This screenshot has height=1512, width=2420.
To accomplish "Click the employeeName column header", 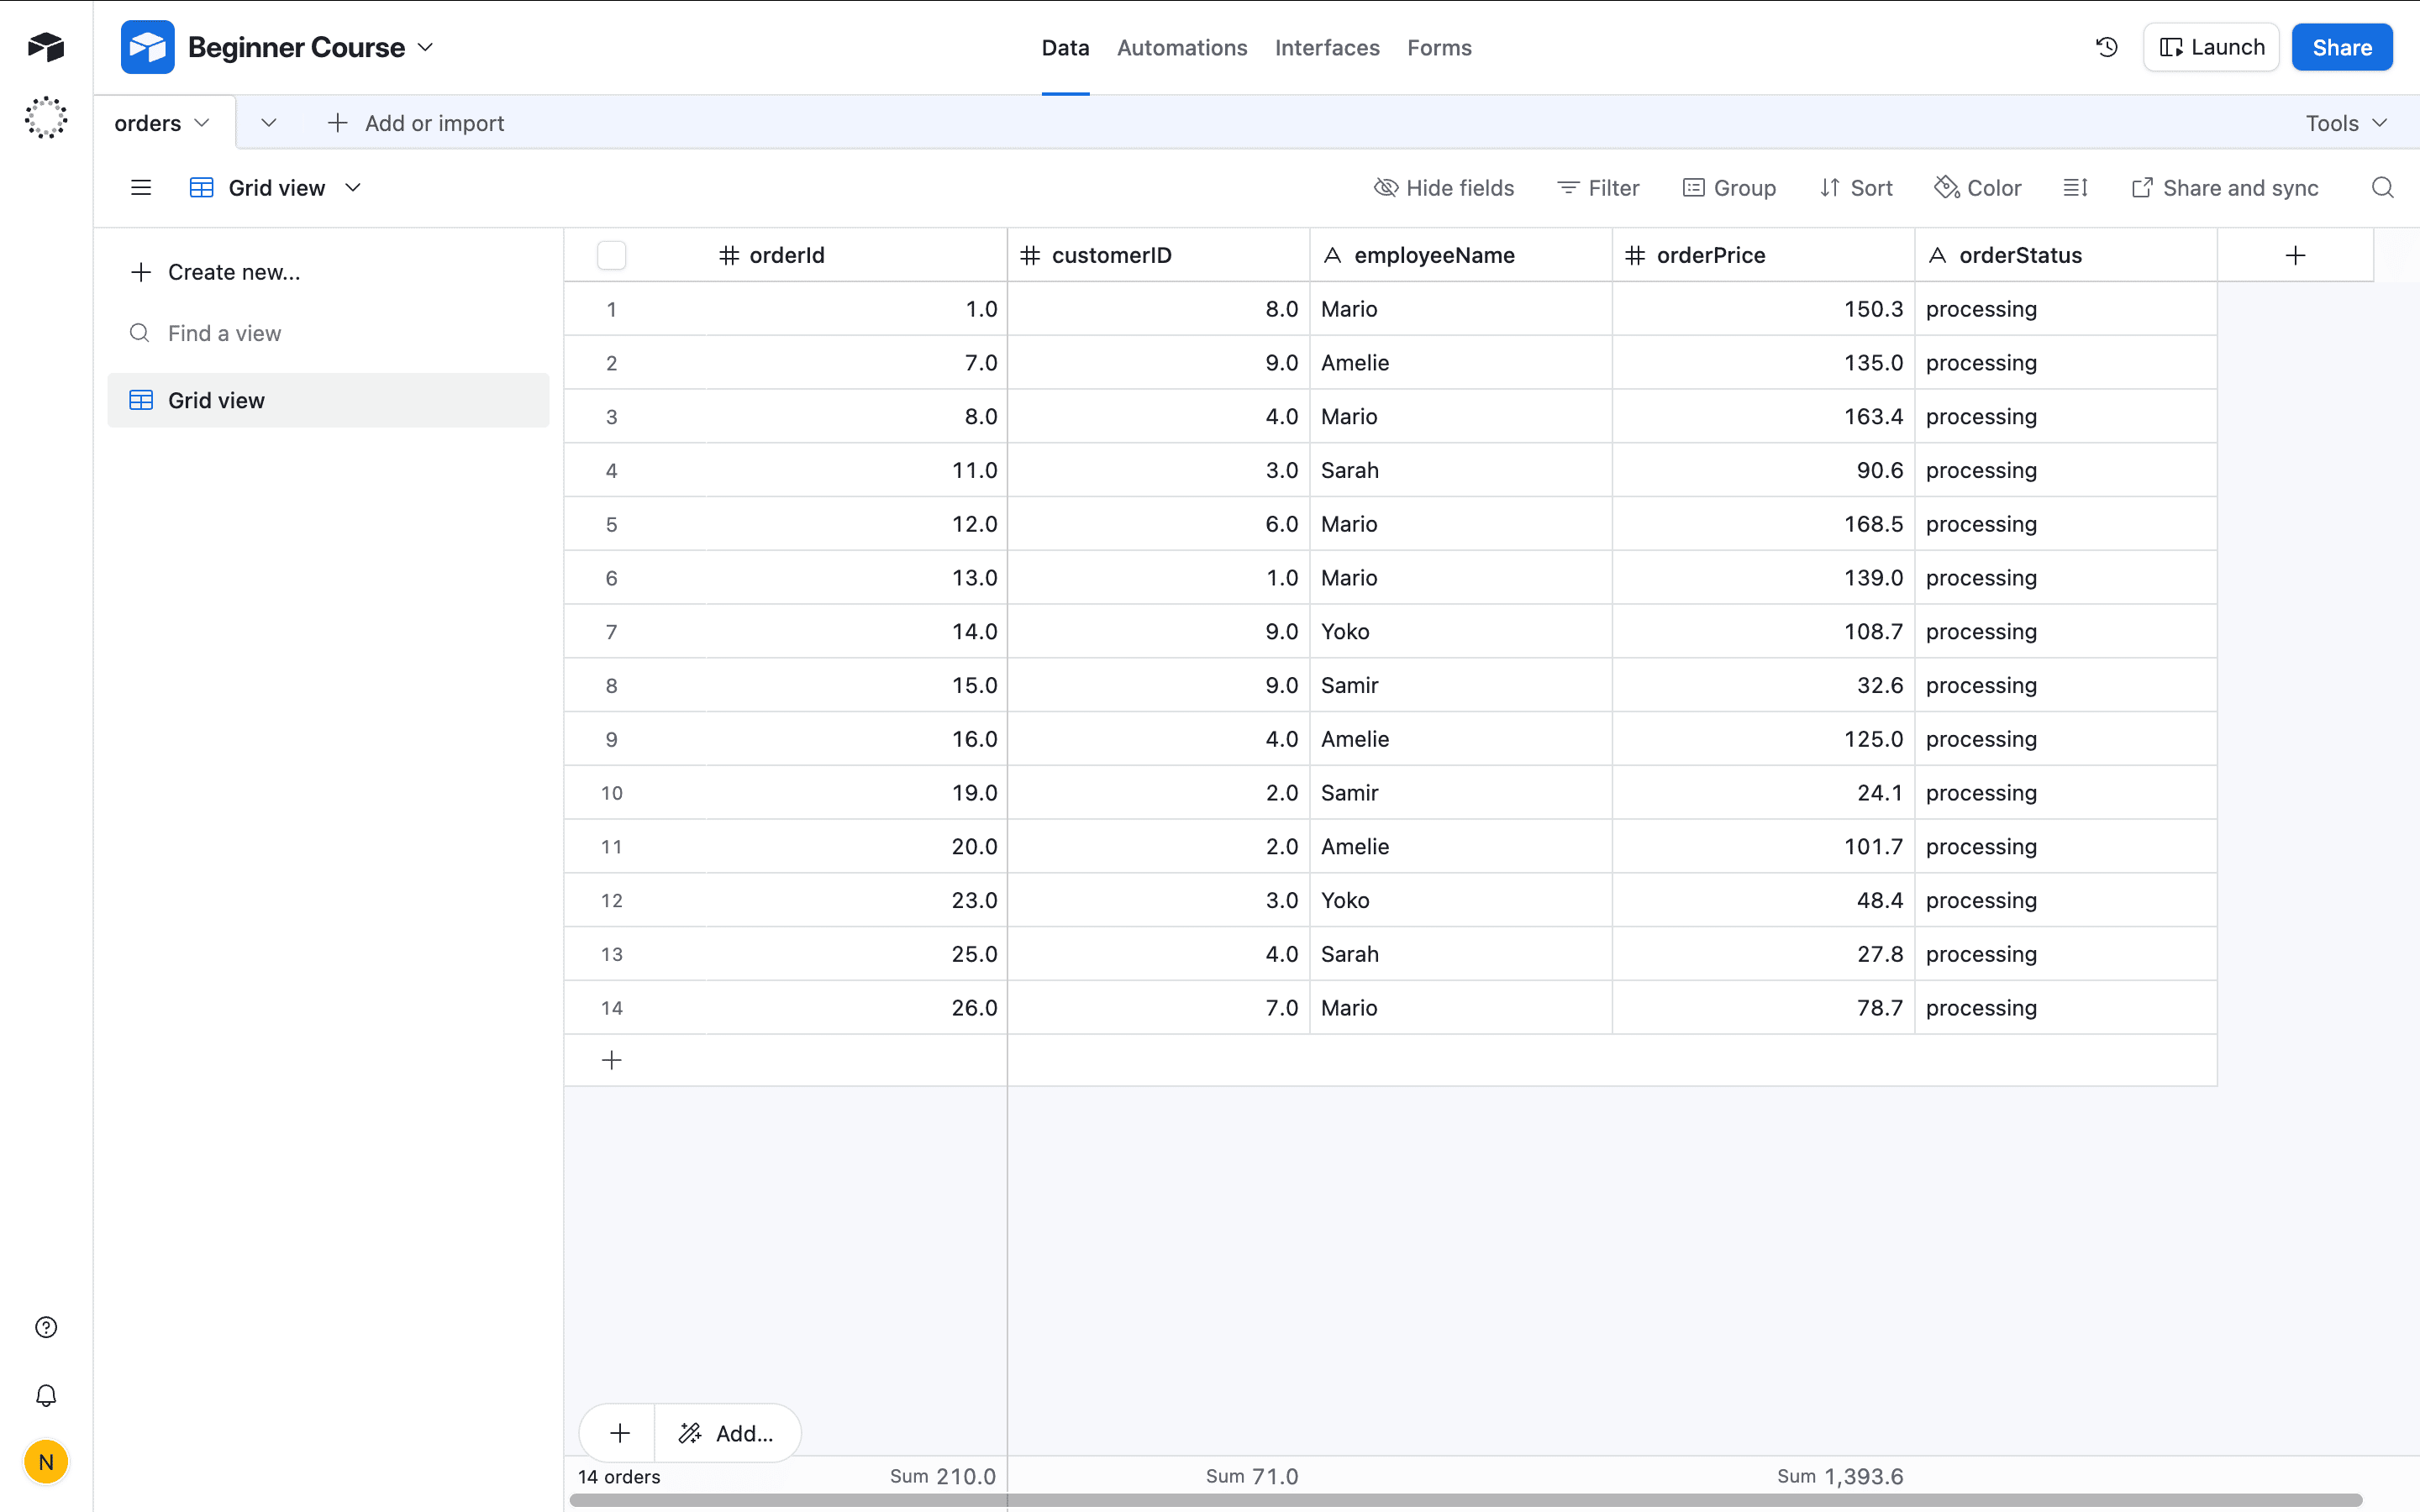I will click(1460, 255).
